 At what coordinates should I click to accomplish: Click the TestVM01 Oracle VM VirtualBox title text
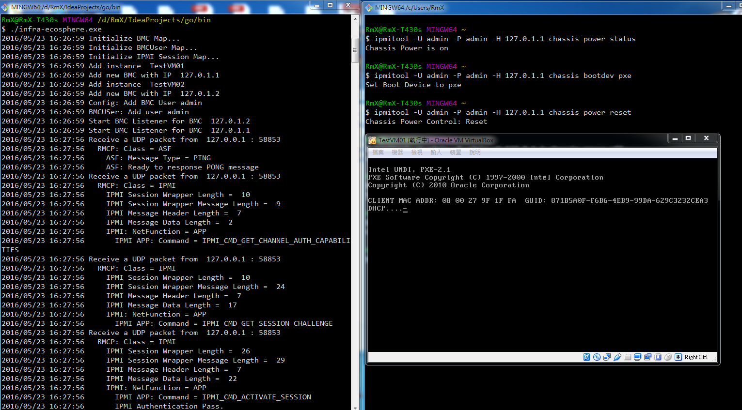[x=436, y=140]
